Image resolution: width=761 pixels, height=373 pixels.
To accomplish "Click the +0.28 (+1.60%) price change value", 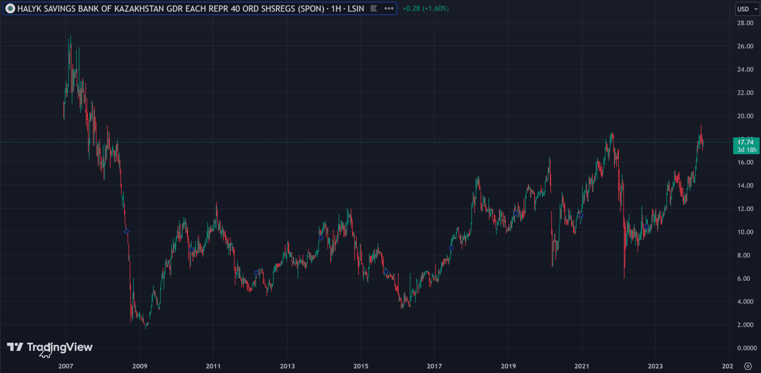I will [x=425, y=8].
